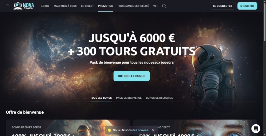
Task: Open Programme de fidélité page
Action: point(133,6)
